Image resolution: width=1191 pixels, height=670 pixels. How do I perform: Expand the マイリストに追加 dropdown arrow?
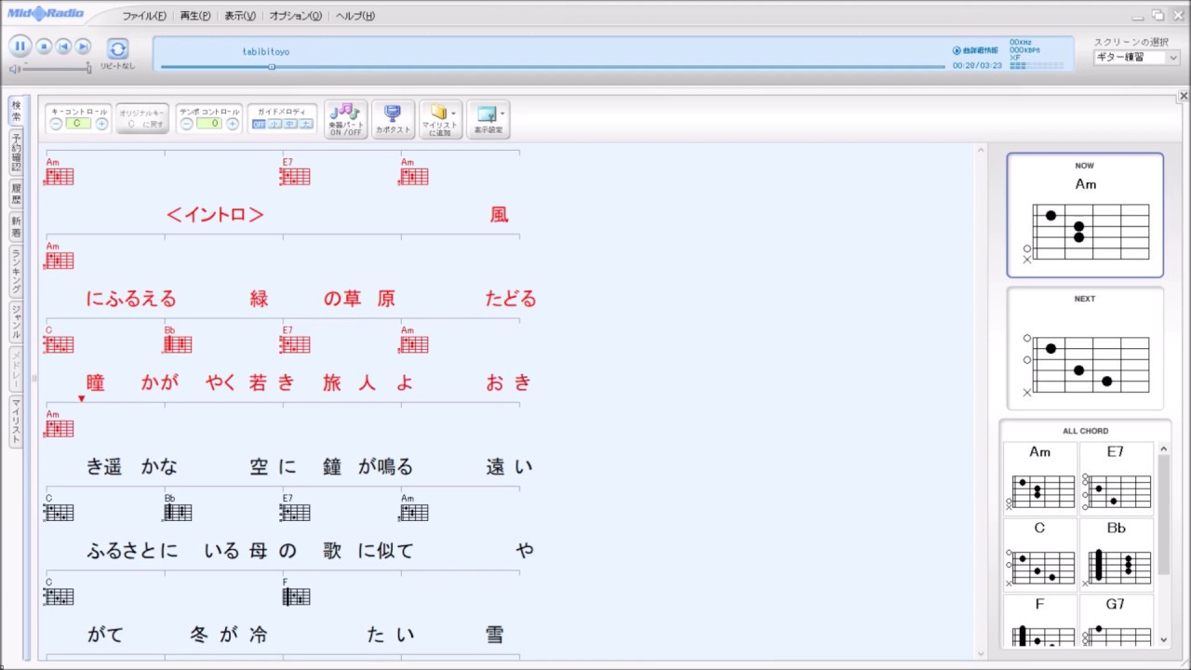click(x=454, y=114)
